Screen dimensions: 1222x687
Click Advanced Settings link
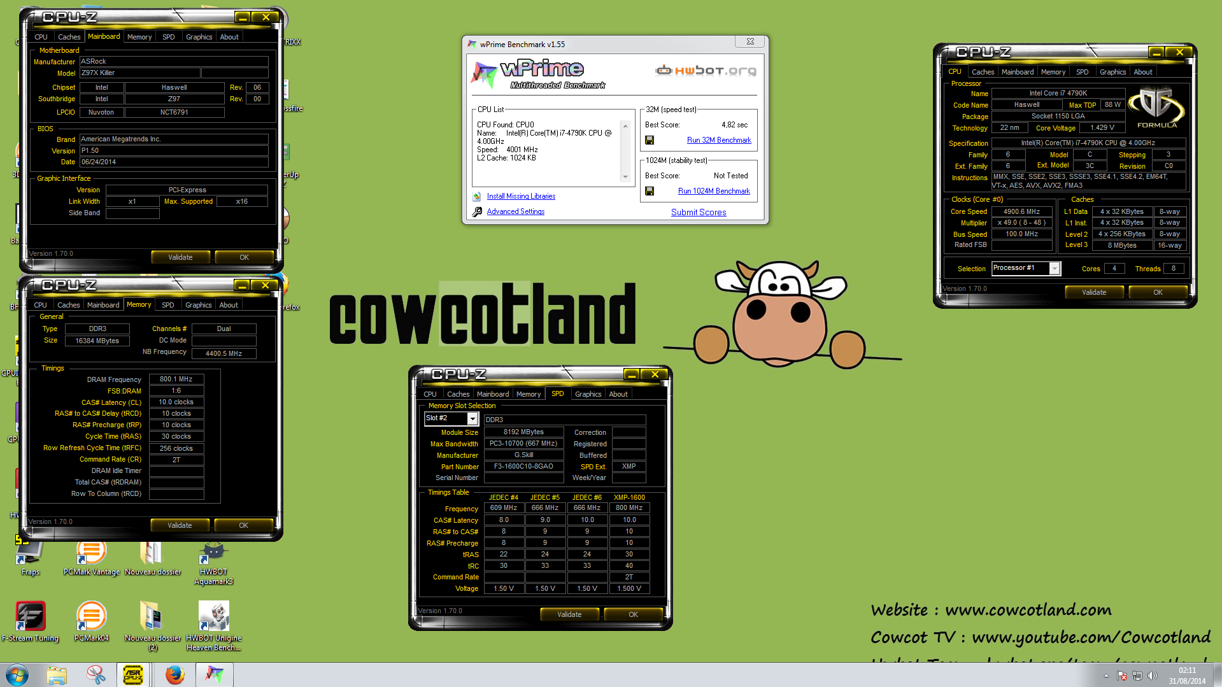[516, 212]
